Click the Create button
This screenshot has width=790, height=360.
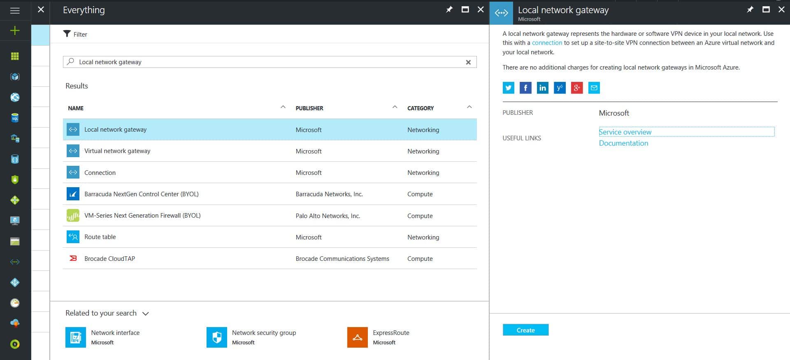[525, 330]
